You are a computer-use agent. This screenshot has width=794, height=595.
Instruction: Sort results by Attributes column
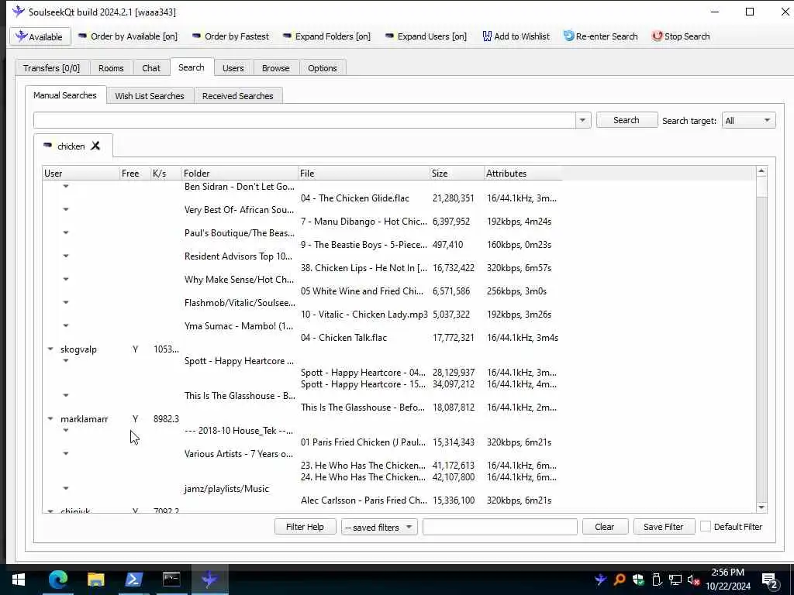tap(523, 173)
